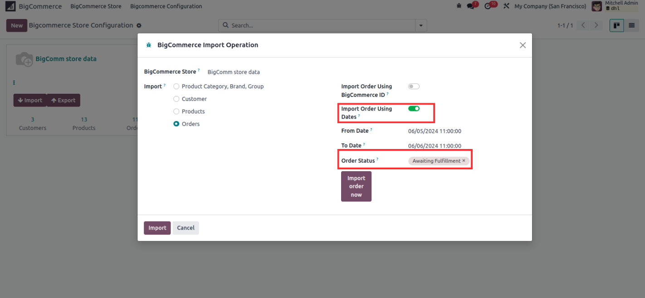Select the Orders import option

pos(176,124)
